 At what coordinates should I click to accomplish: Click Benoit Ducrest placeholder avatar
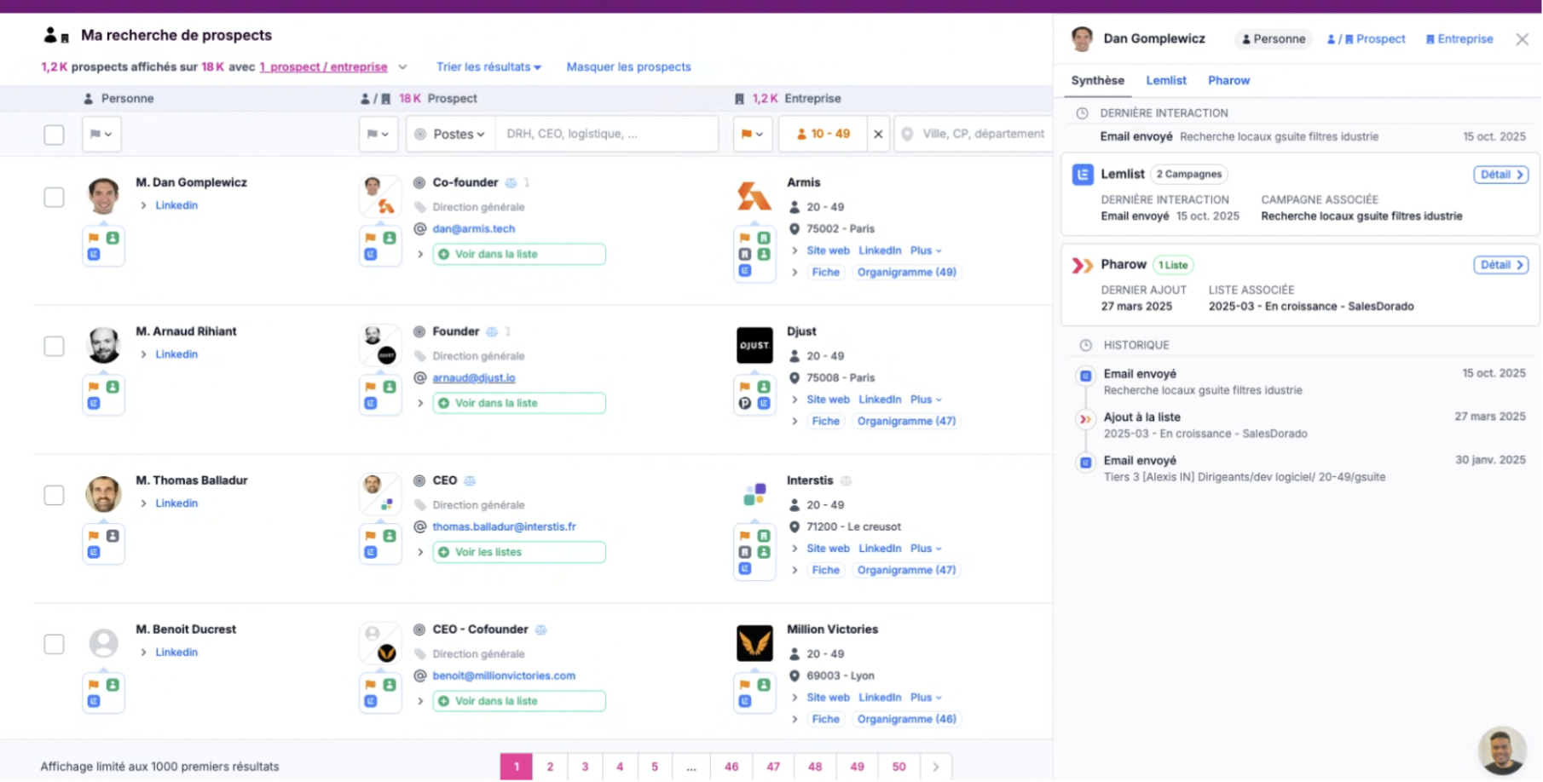tap(103, 642)
